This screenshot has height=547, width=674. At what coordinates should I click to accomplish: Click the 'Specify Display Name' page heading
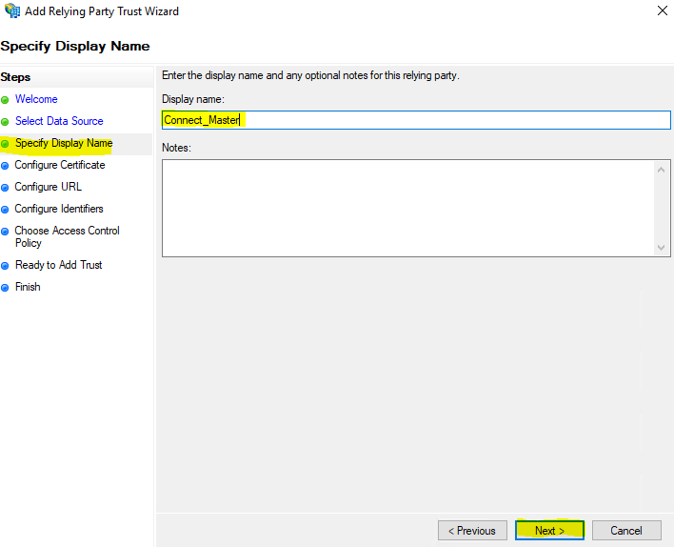[75, 46]
